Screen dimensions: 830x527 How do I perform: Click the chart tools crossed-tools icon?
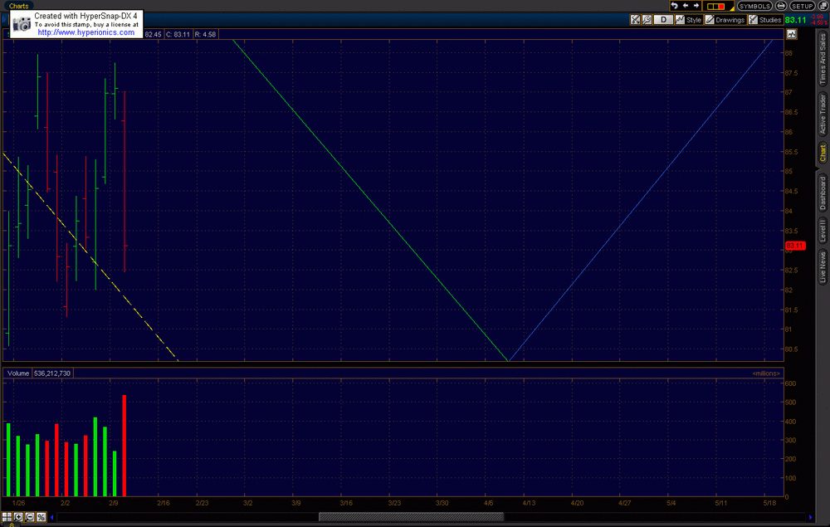(x=635, y=20)
